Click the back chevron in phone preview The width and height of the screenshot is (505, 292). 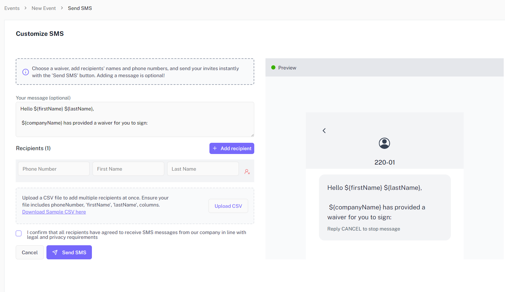[x=324, y=131]
